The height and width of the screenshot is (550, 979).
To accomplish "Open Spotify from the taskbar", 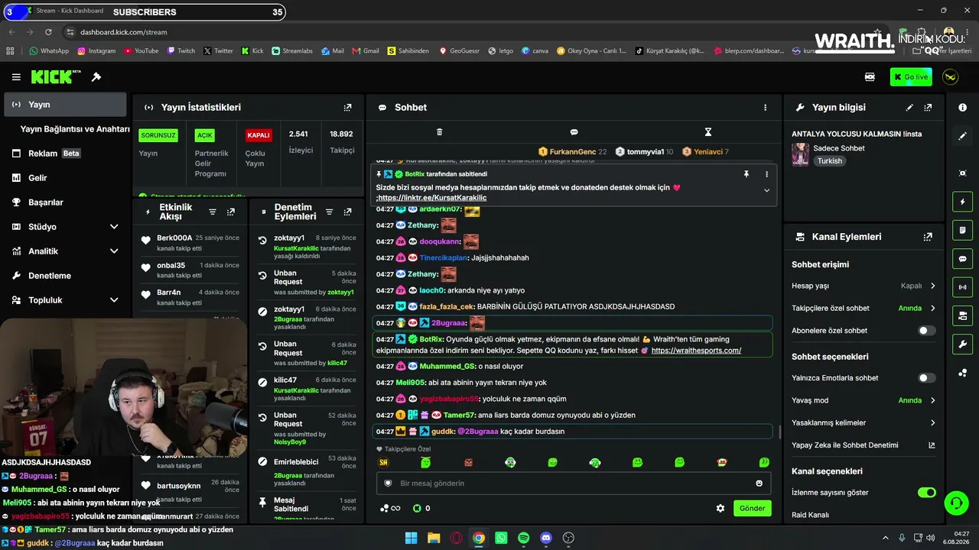I will click(x=523, y=538).
